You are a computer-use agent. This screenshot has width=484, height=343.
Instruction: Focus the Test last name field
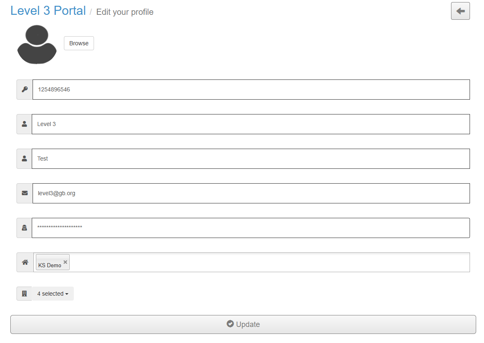click(251, 159)
